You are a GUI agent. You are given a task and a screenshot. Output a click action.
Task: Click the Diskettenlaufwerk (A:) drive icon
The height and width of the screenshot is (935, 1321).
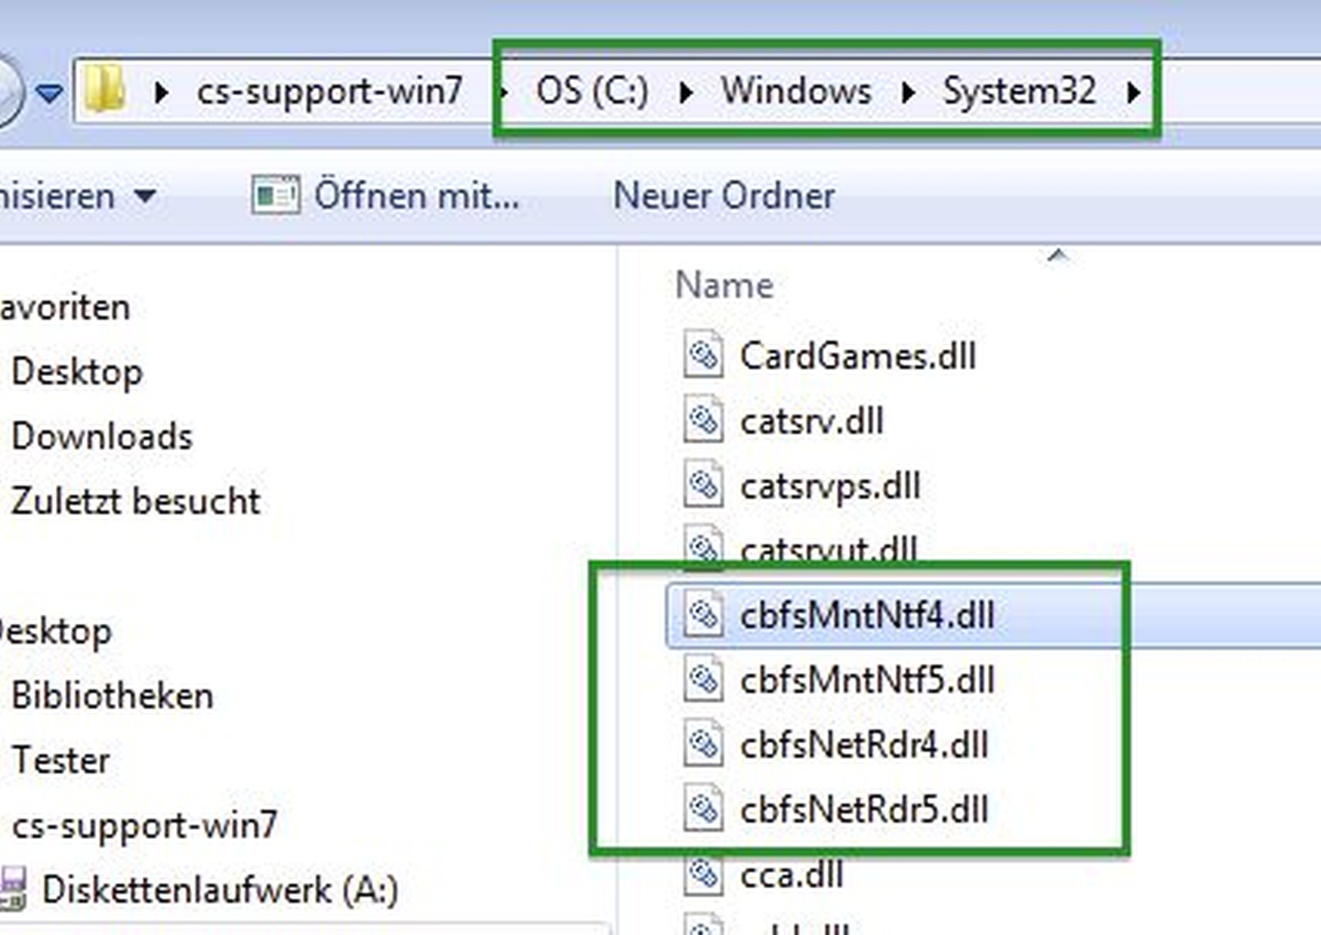[x=13, y=889]
